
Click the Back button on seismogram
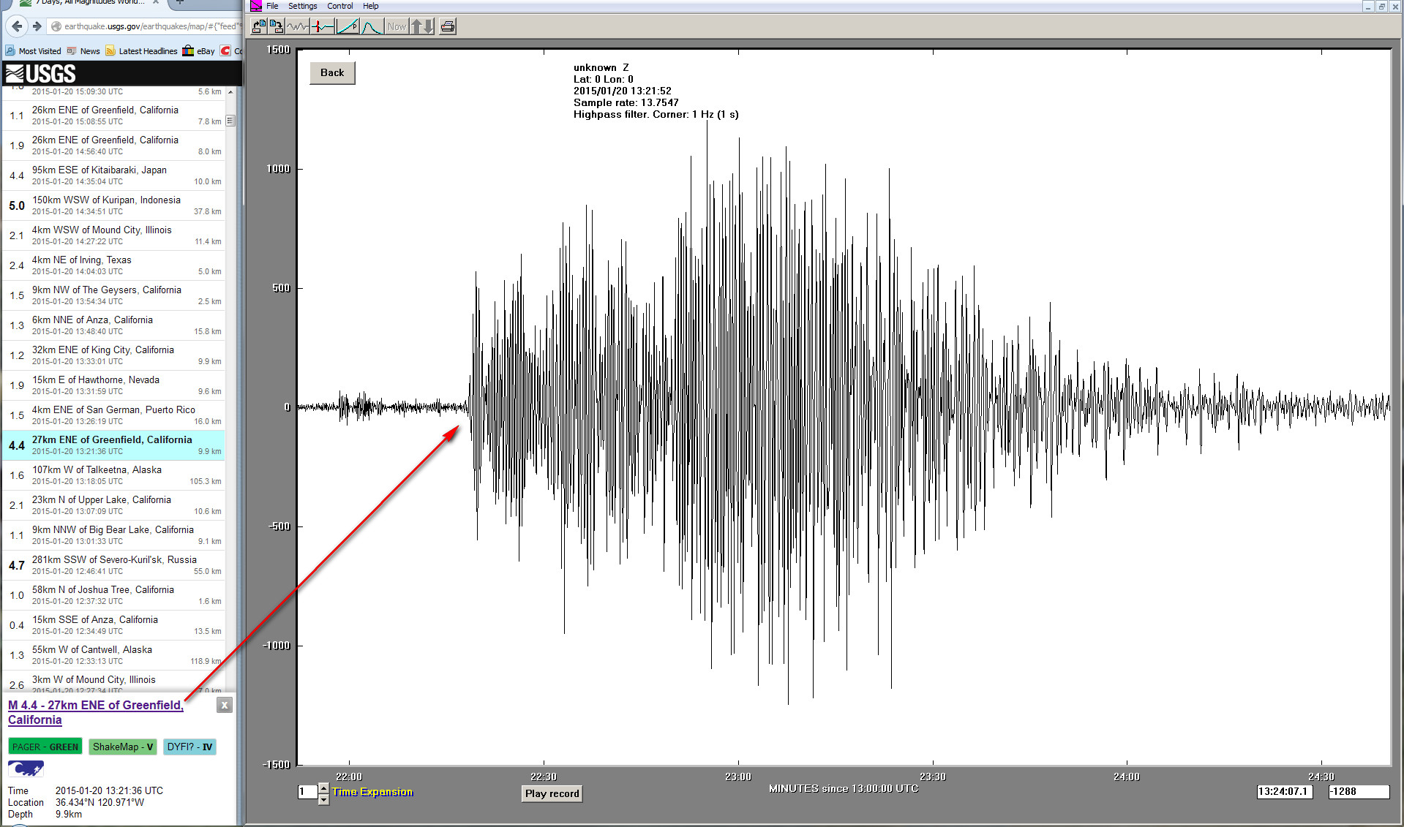(332, 72)
